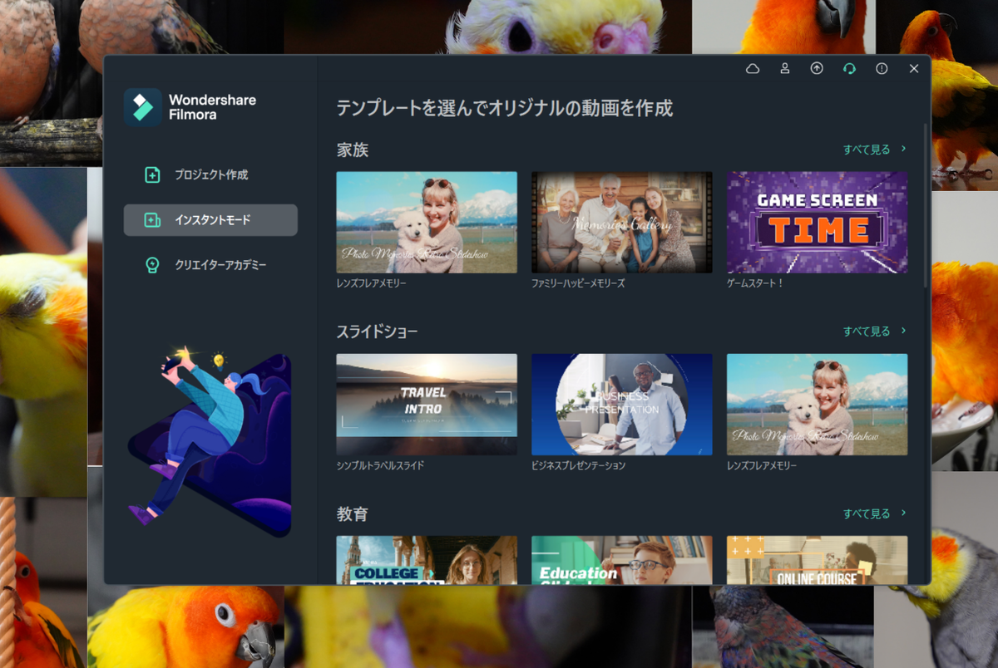The image size is (998, 668).
Task: Click the chevron next to スライドショー すべて見る
Action: click(903, 331)
